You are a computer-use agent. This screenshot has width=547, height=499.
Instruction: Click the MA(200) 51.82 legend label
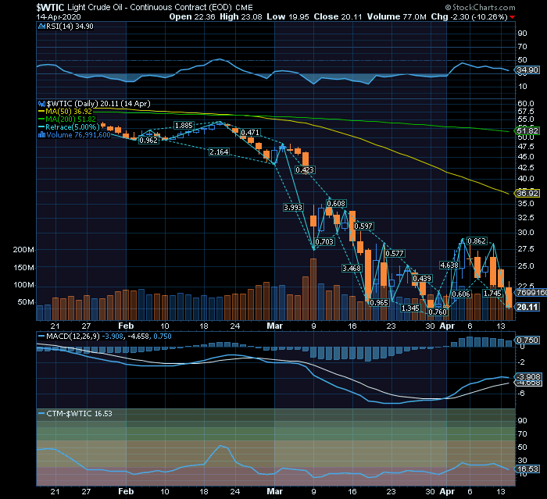tap(70, 119)
